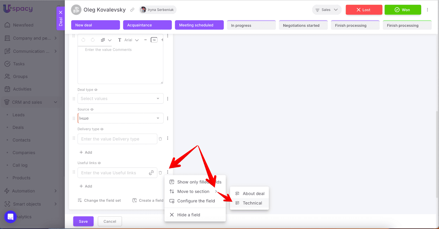Open the Sales funnel dropdown

tap(327, 10)
